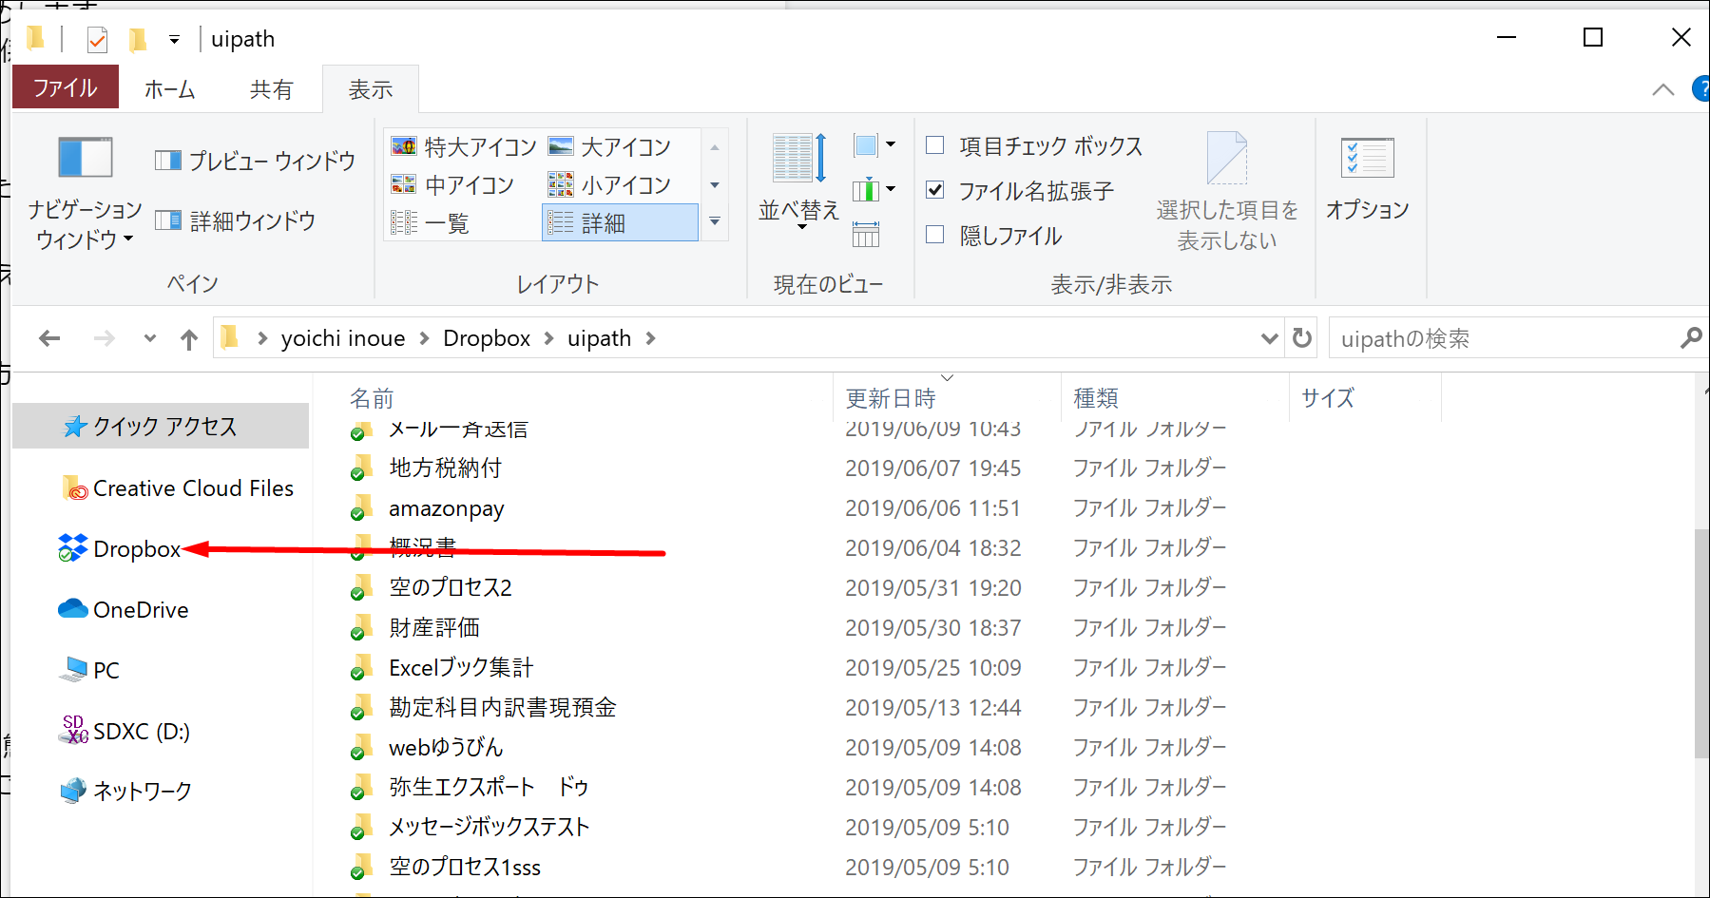Open the Navigation pane menu
The width and height of the screenshot is (1710, 898).
(x=85, y=193)
